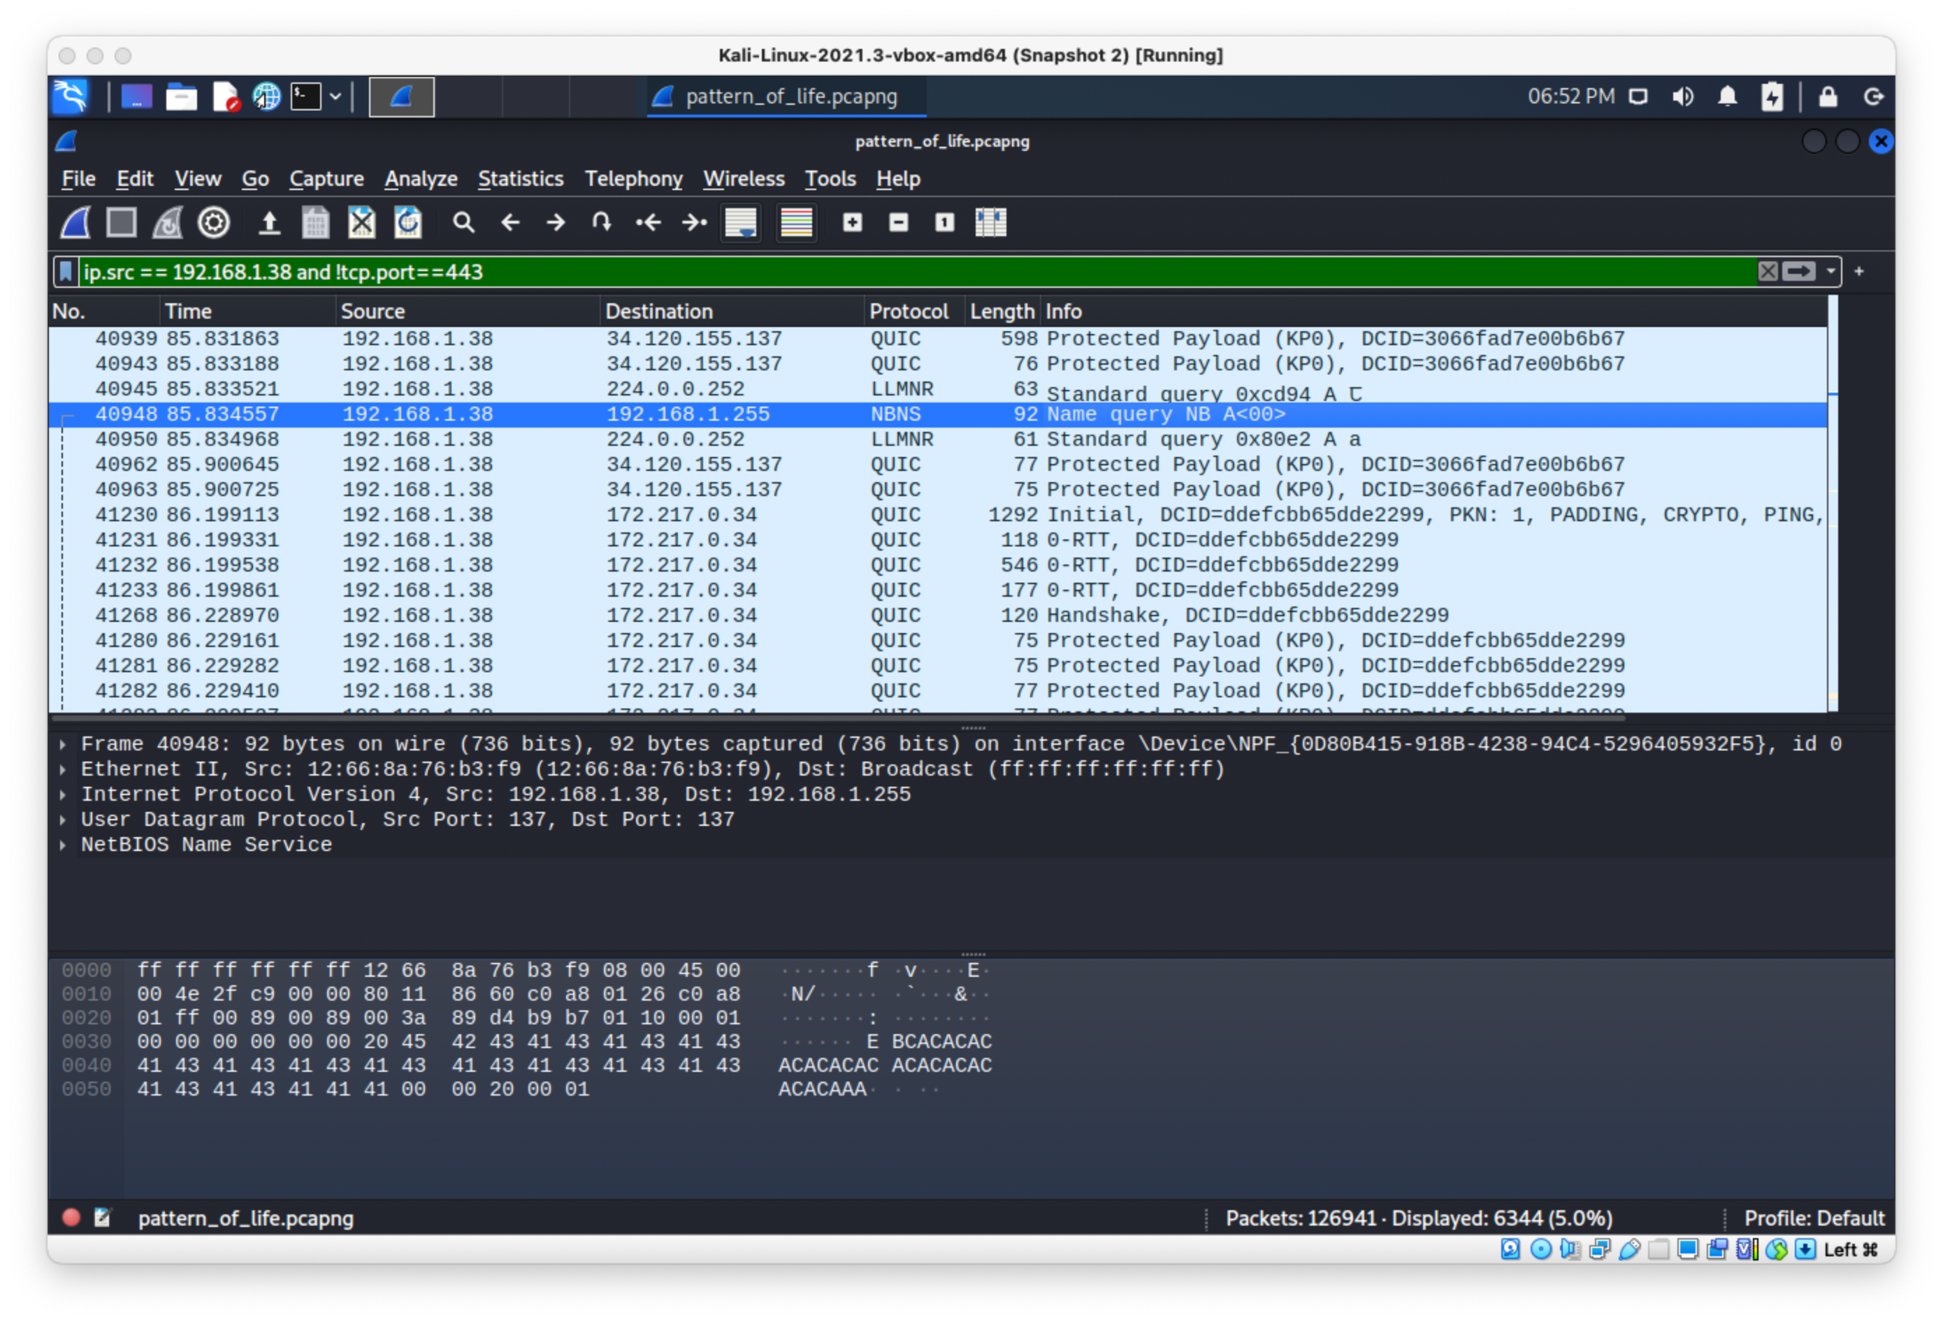Launch the terminal emulator from panel
The width and height of the screenshot is (1943, 1322).
click(x=305, y=96)
